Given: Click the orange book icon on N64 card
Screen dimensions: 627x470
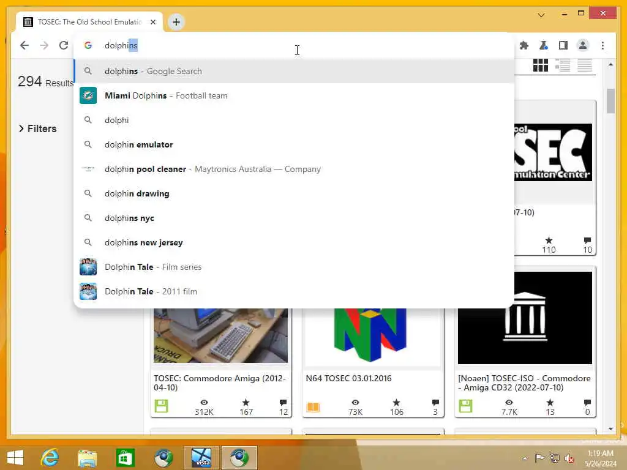Looking at the screenshot, I should pos(313,407).
